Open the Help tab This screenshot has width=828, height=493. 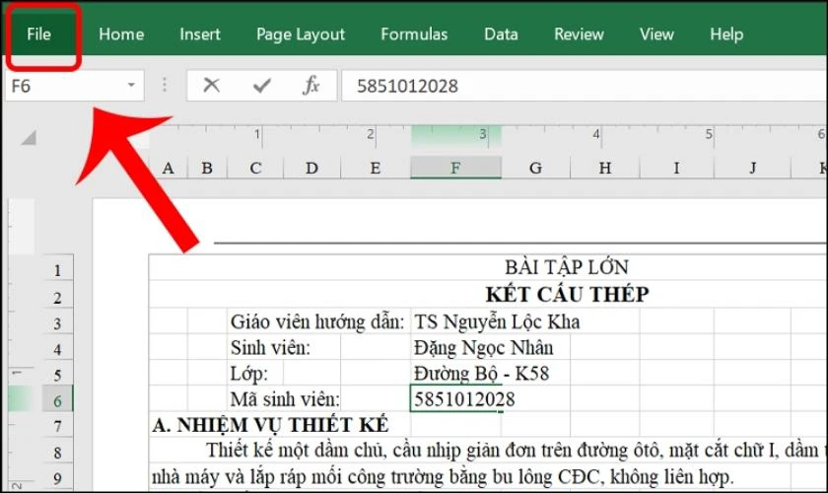tap(726, 35)
